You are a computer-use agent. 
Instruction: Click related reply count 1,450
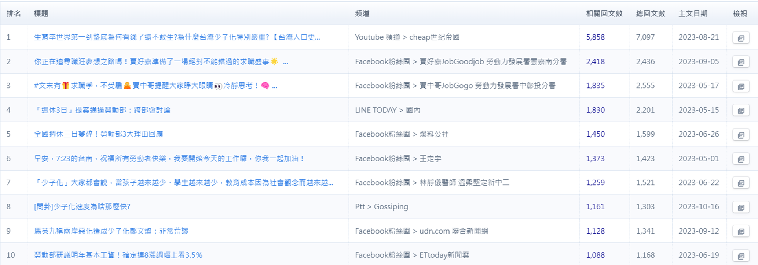(x=595, y=134)
